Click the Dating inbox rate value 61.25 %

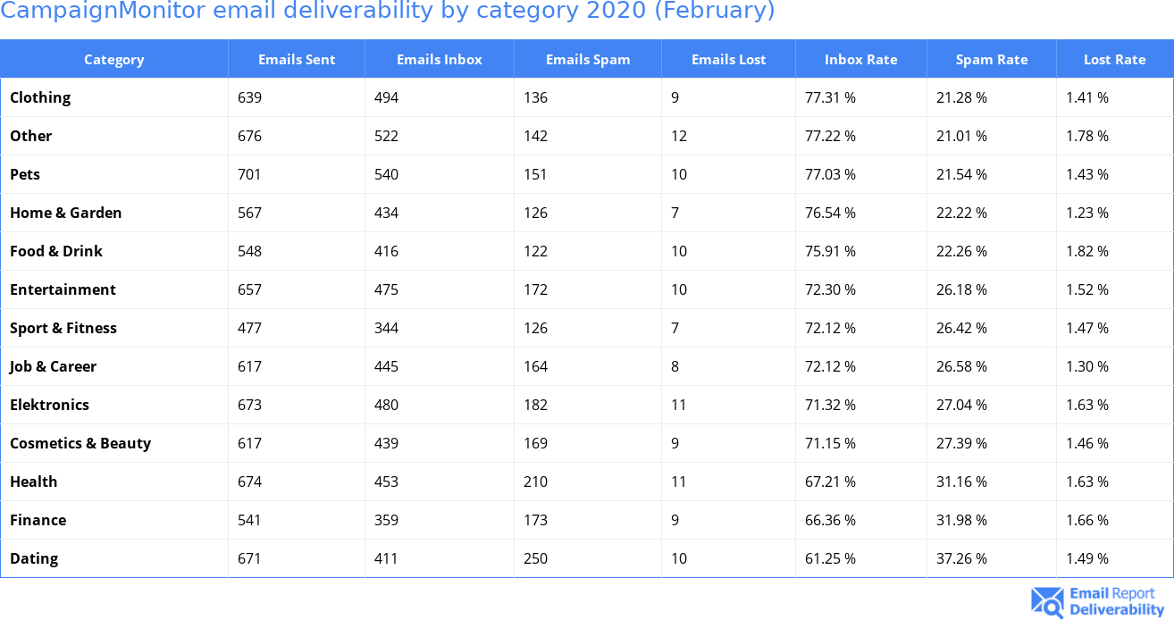[830, 558]
